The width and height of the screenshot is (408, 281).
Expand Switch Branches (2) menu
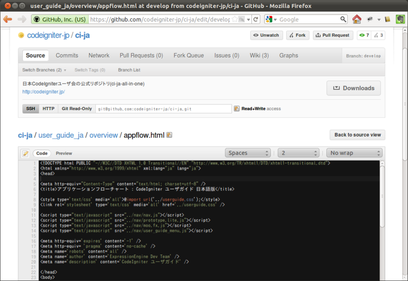click(x=44, y=70)
